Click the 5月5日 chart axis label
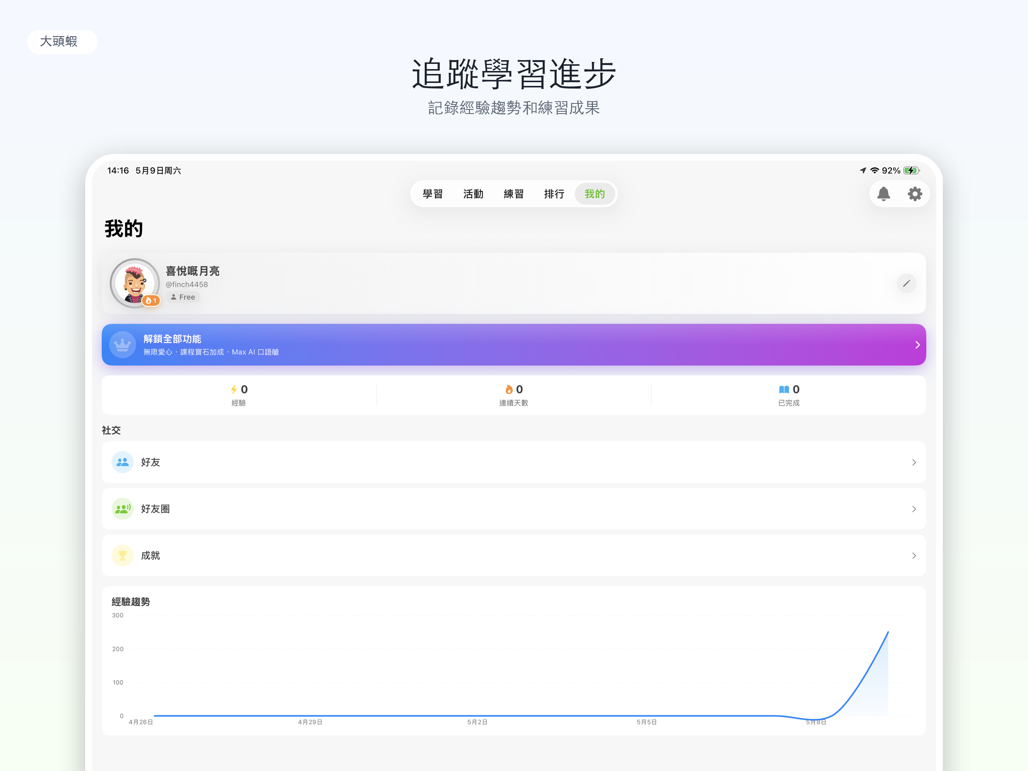1028x771 pixels. (647, 722)
